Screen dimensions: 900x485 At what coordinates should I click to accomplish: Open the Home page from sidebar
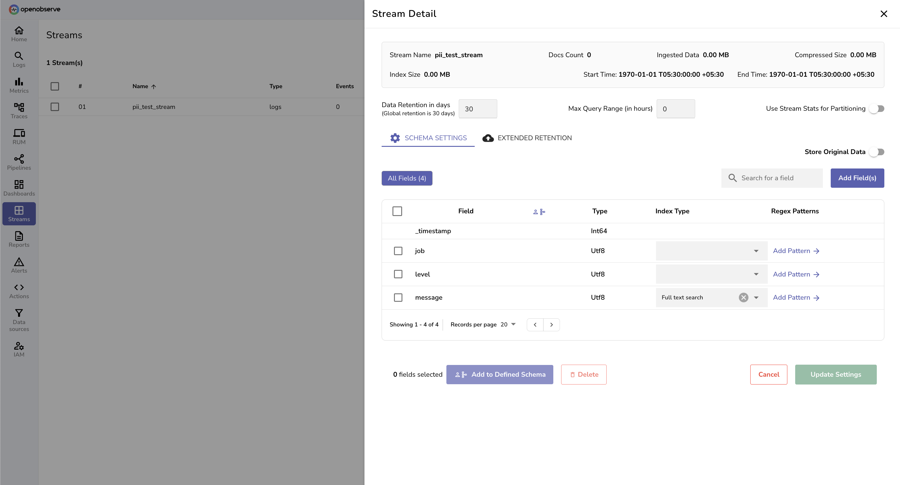tap(19, 34)
